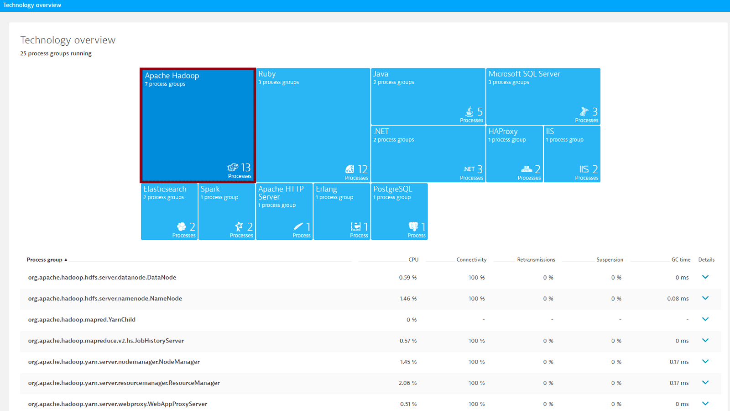Click the 1.46 % CPU value
Viewport: 730px width, 411px height.
point(408,299)
